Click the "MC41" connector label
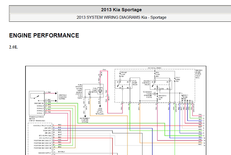Viewport: 231px width, 155px height. [109, 98]
